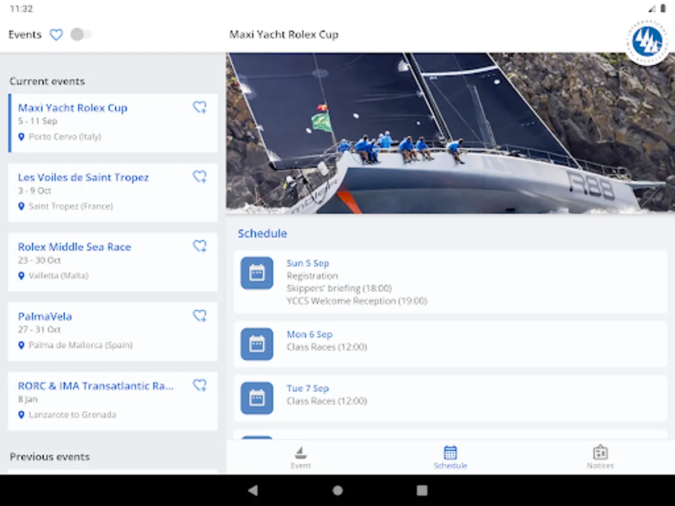
Task: Select the Rolex Middle Sea Race event
Action: point(112,262)
